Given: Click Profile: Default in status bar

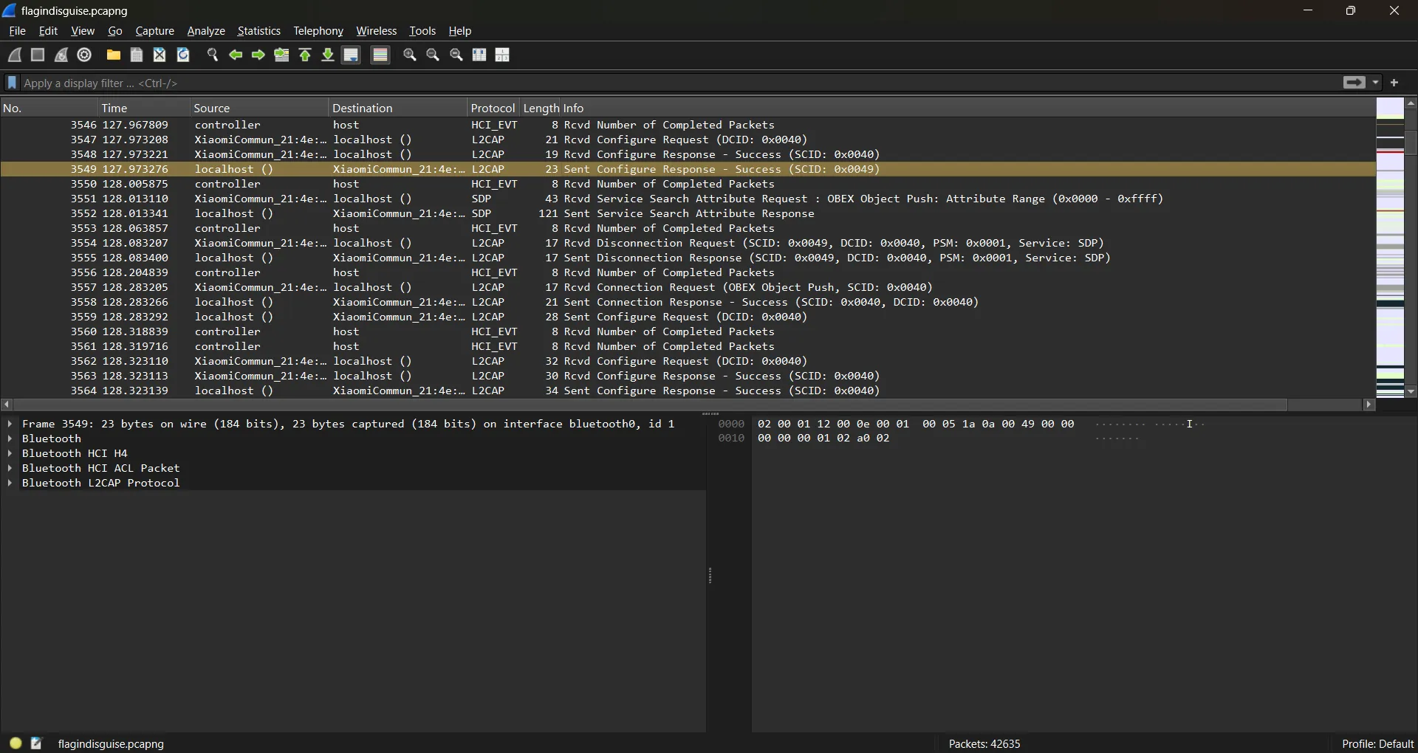Looking at the screenshot, I should pyautogui.click(x=1377, y=743).
